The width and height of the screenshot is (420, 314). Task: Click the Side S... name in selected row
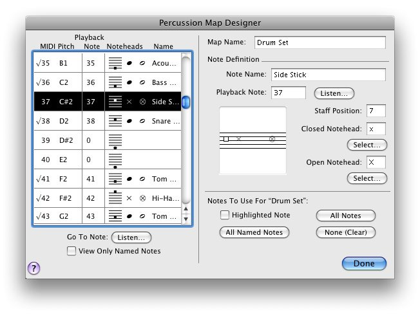pos(166,102)
